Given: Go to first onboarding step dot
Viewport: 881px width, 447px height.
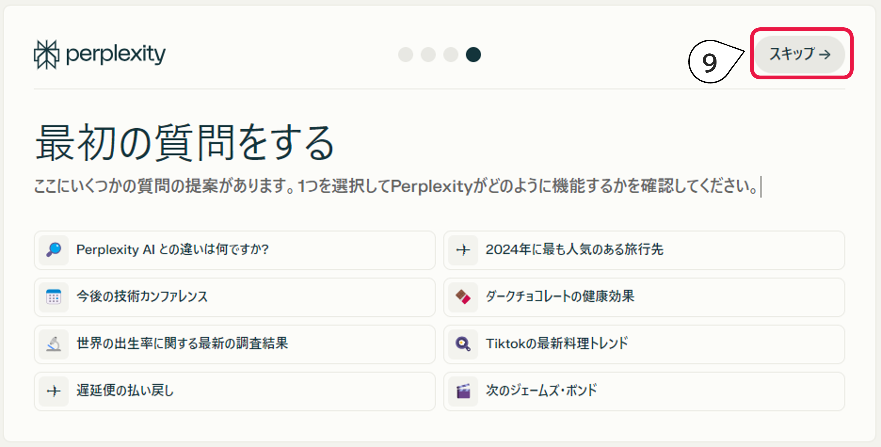Looking at the screenshot, I should [406, 54].
